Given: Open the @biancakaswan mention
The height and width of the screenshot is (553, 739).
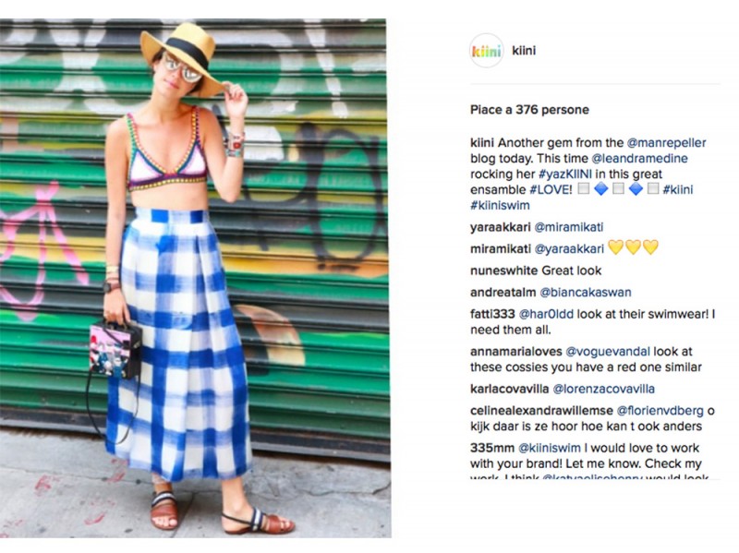Looking at the screenshot, I should (586, 292).
